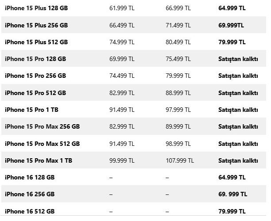Click the iPhone 15 Plus 128 GB row label

point(37,8)
